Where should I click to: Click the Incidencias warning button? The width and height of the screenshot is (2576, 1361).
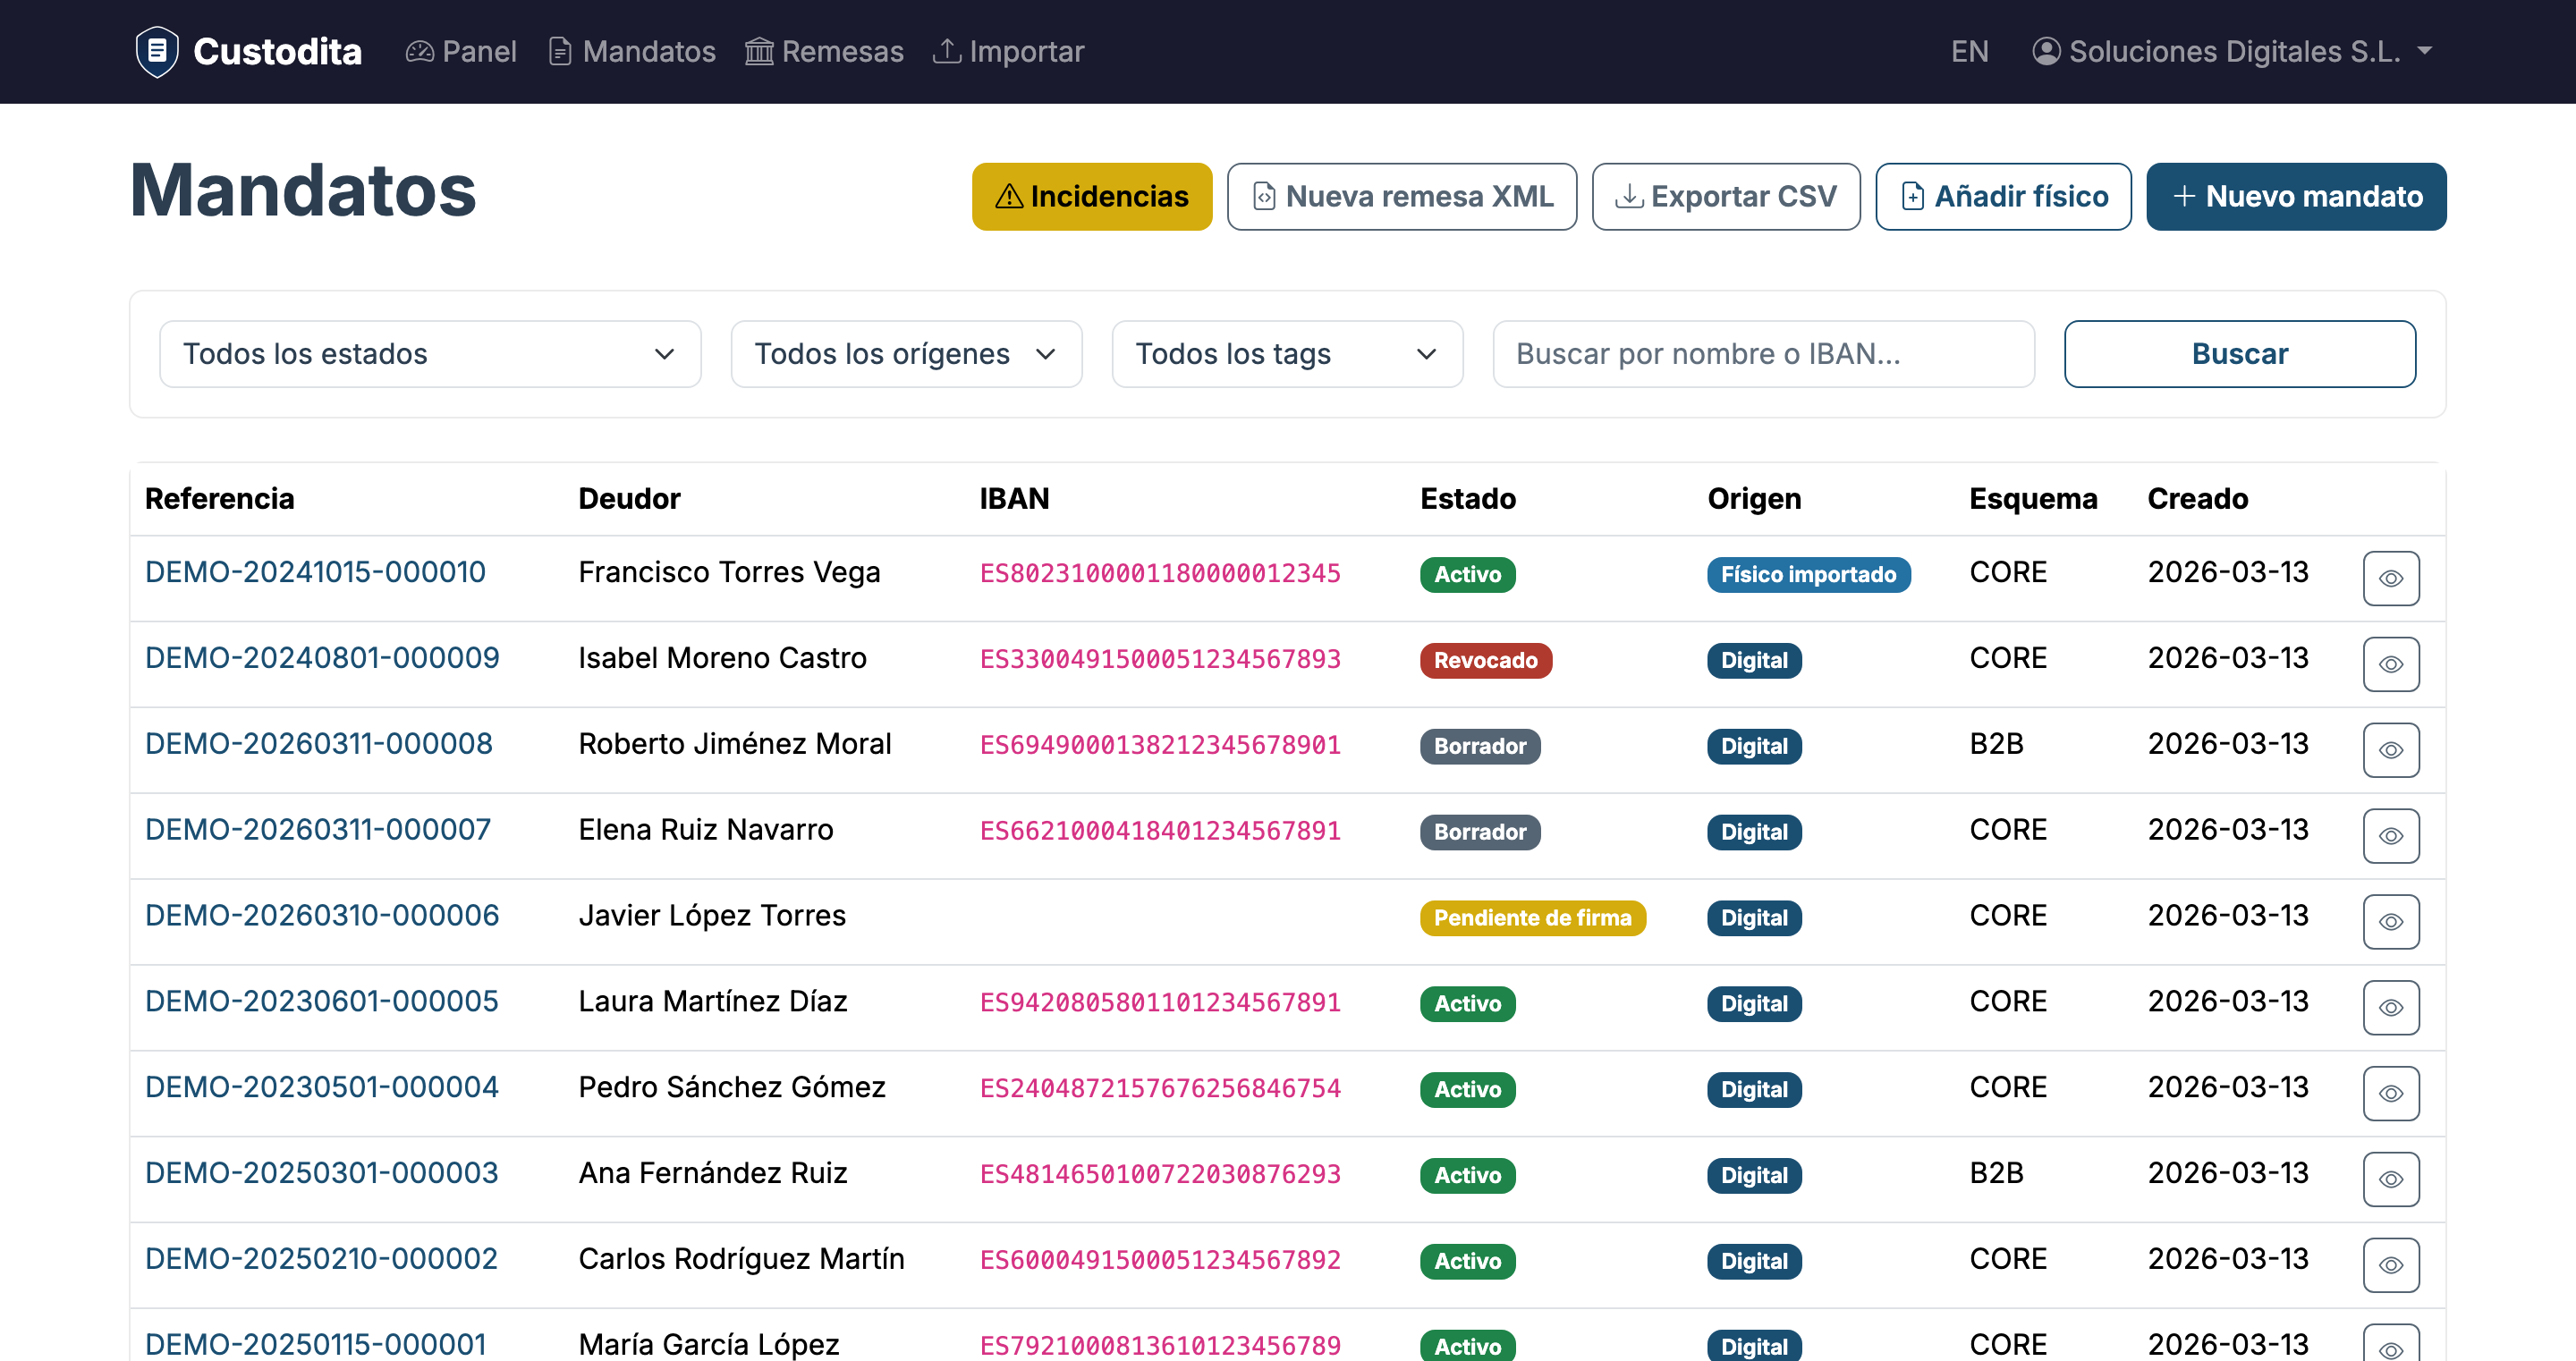click(x=1091, y=196)
